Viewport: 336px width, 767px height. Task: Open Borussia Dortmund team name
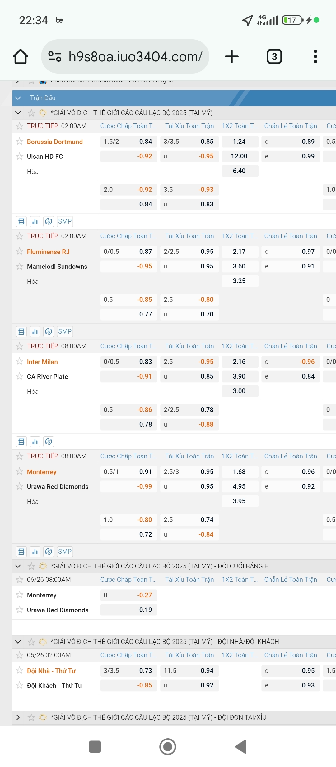(x=55, y=142)
